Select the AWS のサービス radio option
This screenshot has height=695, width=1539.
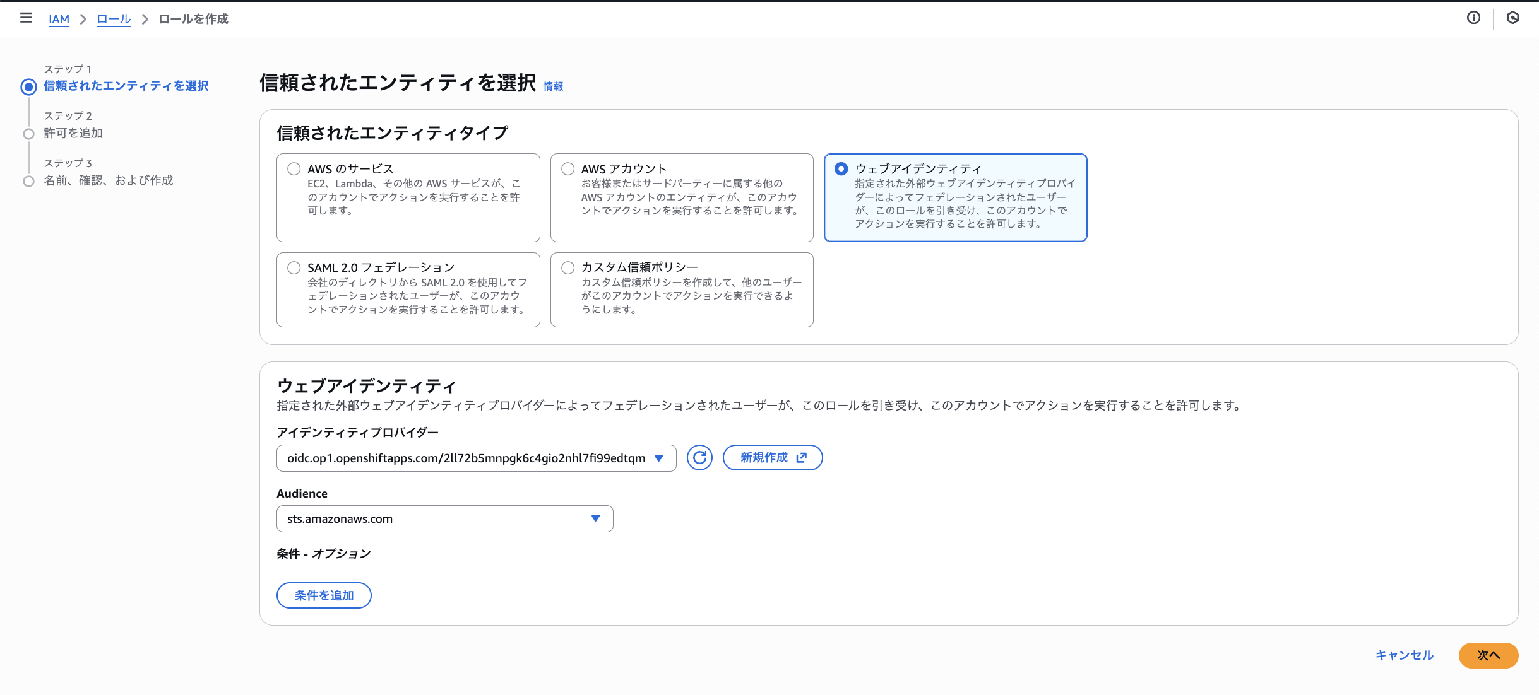click(x=294, y=169)
